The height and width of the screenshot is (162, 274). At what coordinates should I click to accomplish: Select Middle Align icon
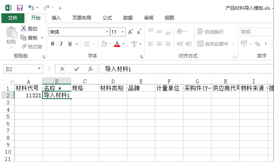coord(159,32)
